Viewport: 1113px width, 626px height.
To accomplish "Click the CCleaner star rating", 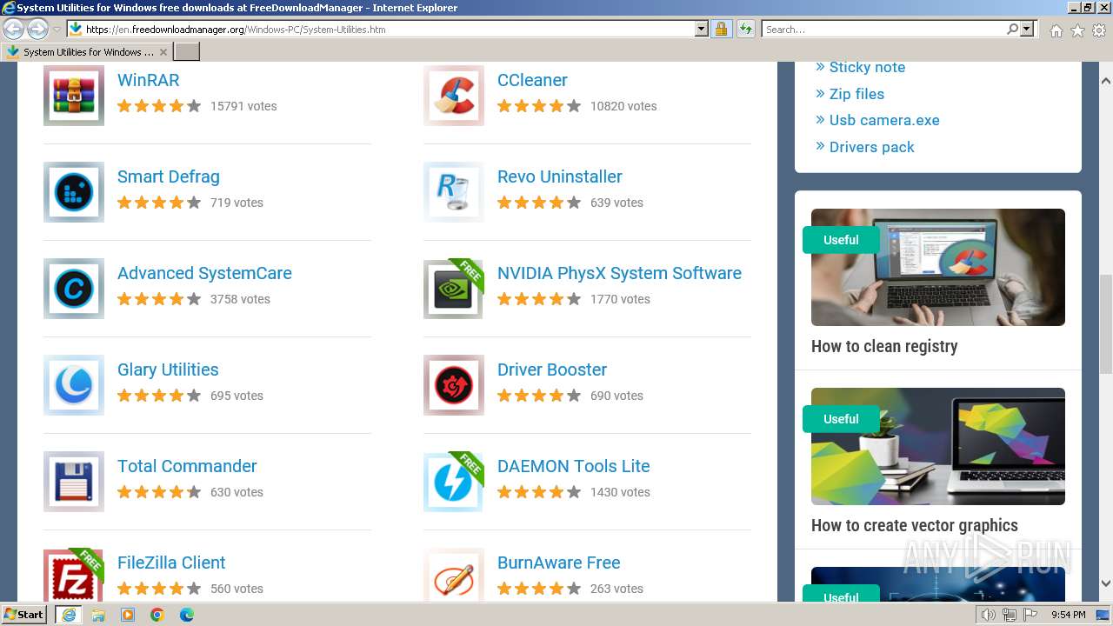I will (539, 106).
